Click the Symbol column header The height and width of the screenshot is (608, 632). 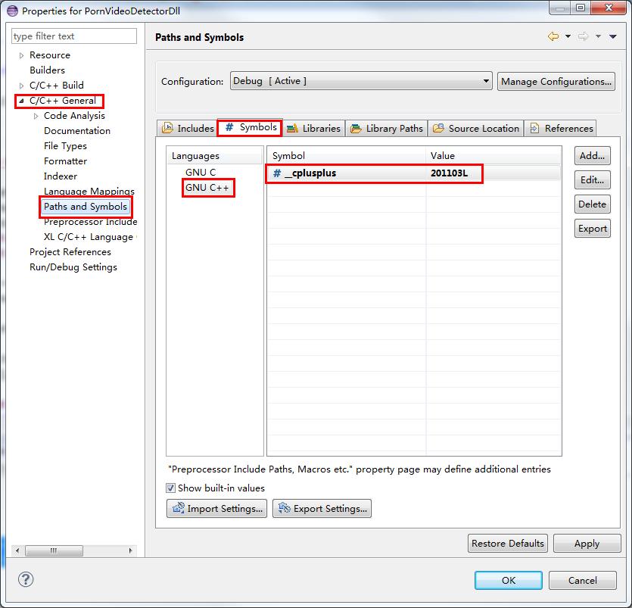pos(346,156)
